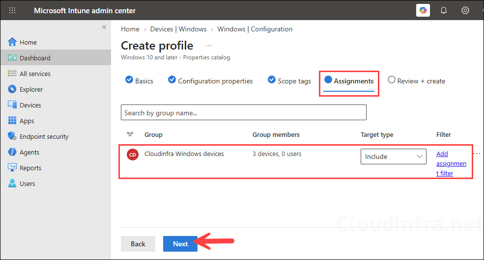Image resolution: width=484 pixels, height=260 pixels.
Task: Go to Windows | Configuration breadcrumb
Action: click(255, 29)
